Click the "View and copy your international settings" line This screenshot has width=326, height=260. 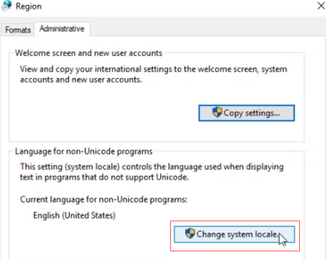tap(153, 69)
